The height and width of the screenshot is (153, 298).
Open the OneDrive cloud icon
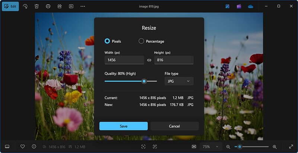pyautogui.click(x=250, y=6)
